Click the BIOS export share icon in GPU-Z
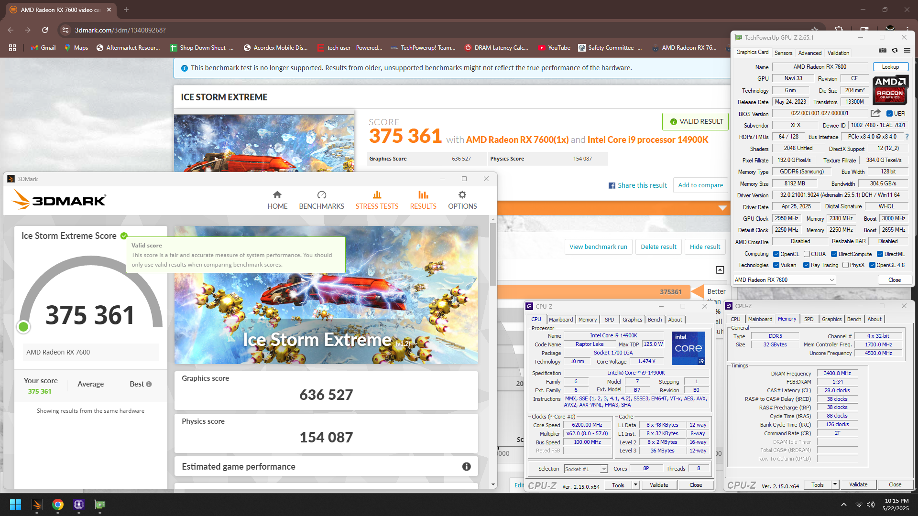 [x=875, y=113]
